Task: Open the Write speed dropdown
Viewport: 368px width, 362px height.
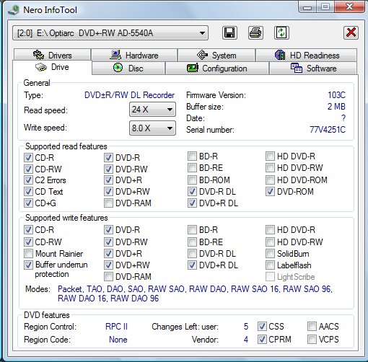Action: [152, 128]
